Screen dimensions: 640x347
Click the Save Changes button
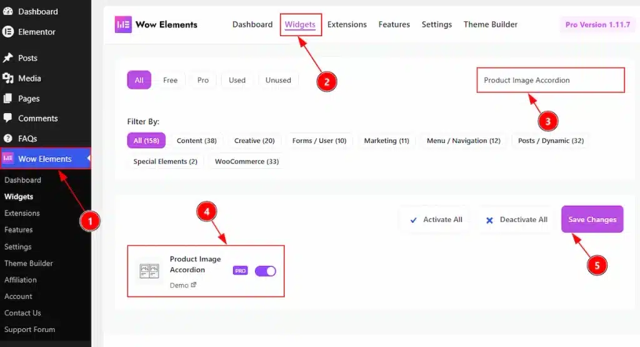pyautogui.click(x=592, y=220)
